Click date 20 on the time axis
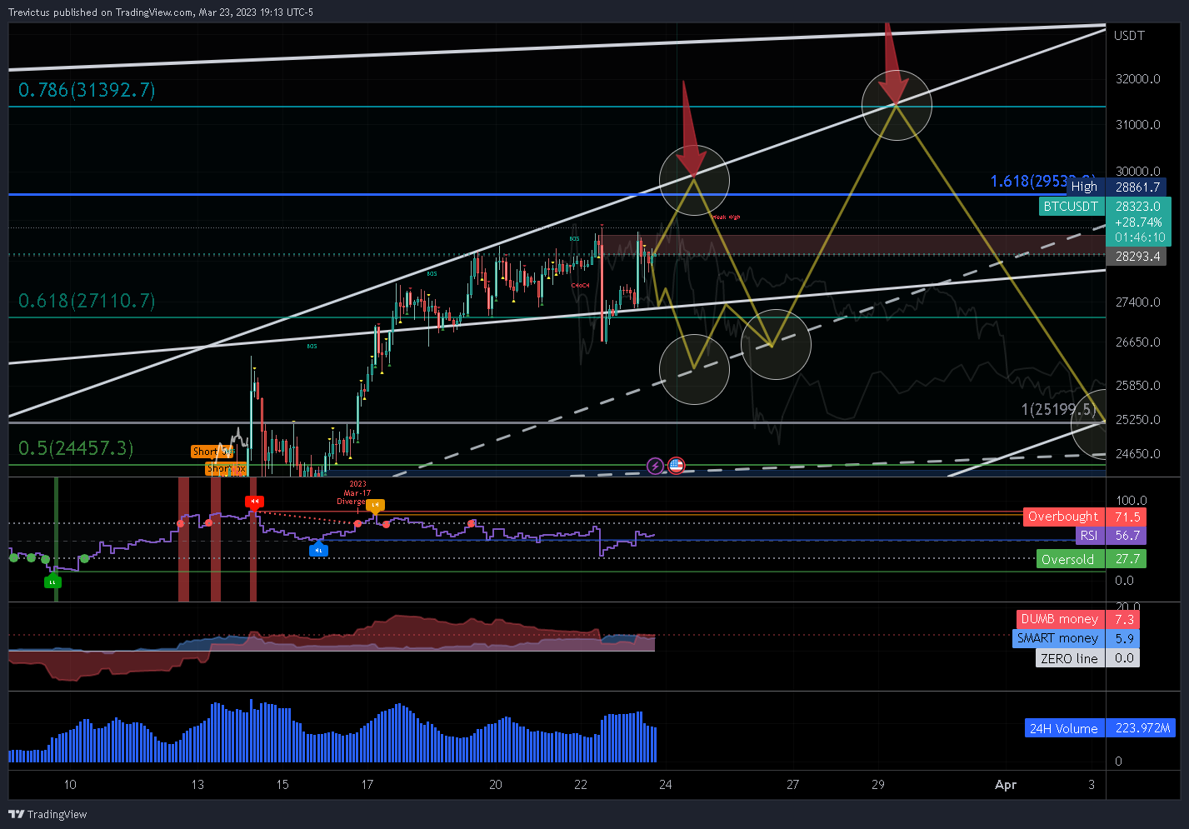The height and width of the screenshot is (829, 1189). click(x=496, y=784)
